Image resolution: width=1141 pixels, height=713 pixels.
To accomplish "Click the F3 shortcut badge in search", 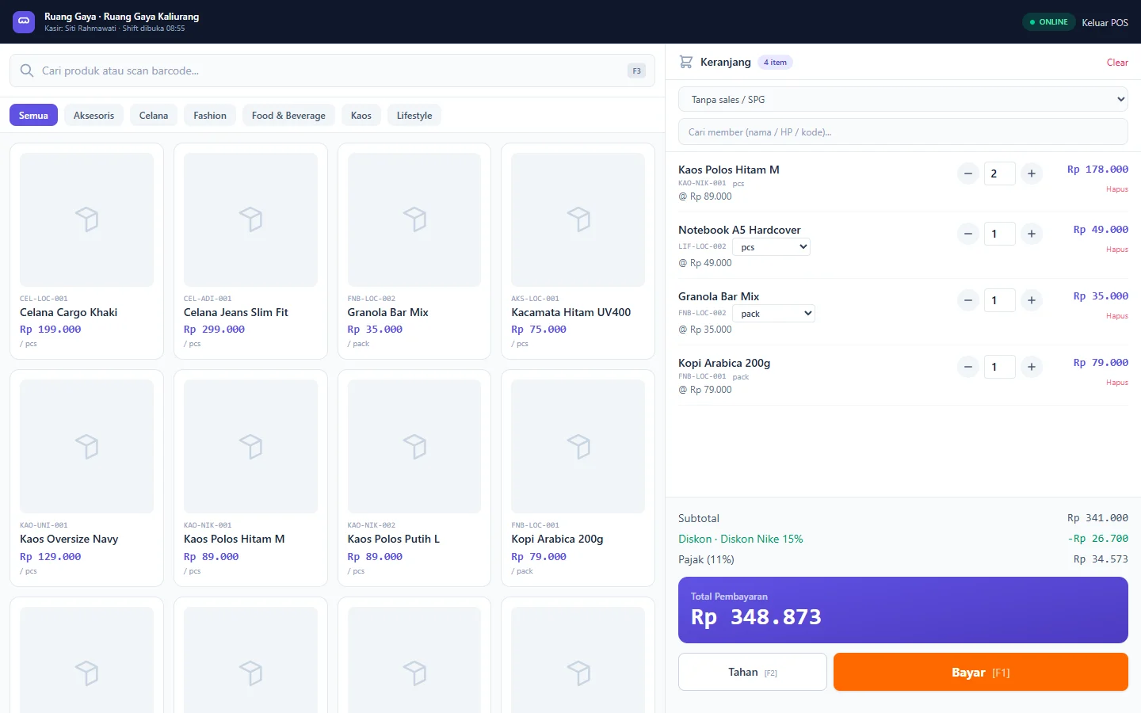I will (x=636, y=71).
